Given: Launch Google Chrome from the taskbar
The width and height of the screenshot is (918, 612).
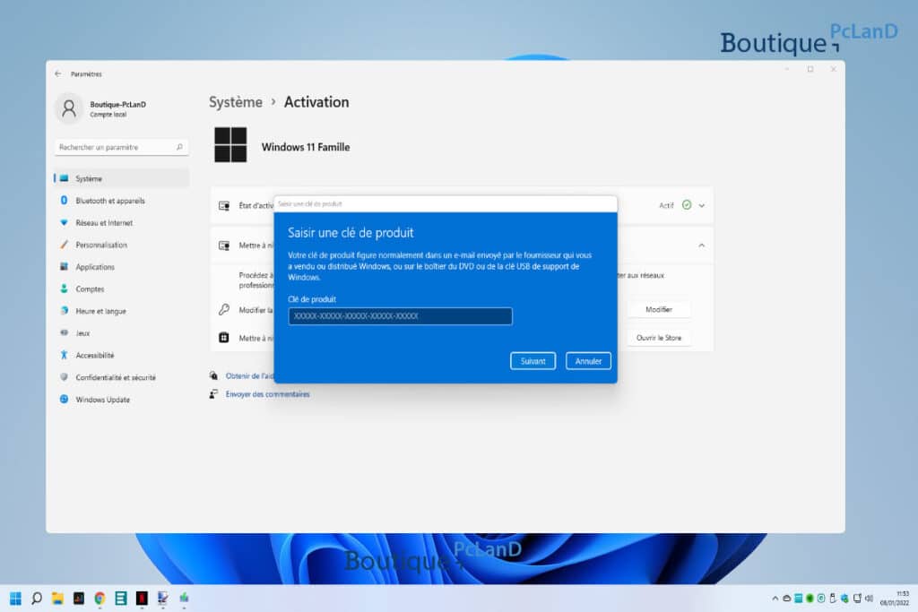Looking at the screenshot, I should click(100, 598).
